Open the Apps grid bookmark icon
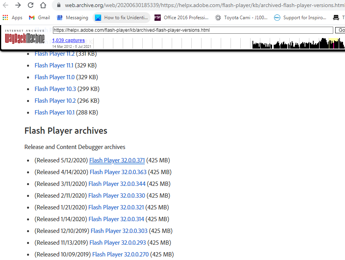The width and height of the screenshot is (345, 260). pyautogui.click(x=5, y=18)
